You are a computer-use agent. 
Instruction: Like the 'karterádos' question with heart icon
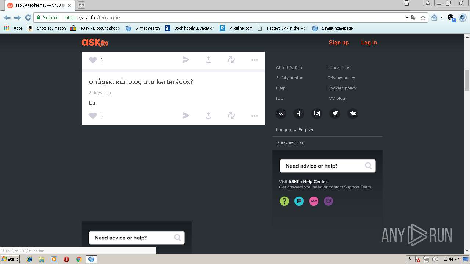click(x=93, y=116)
